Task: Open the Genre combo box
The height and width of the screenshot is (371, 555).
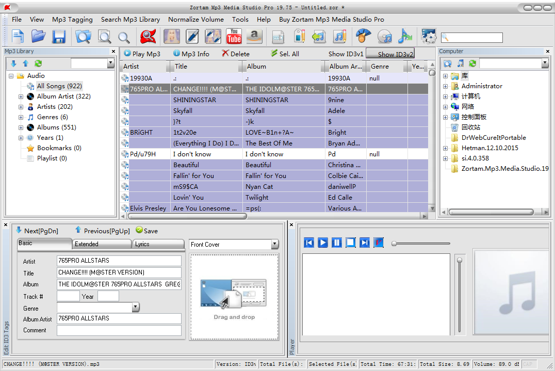Action: [135, 308]
